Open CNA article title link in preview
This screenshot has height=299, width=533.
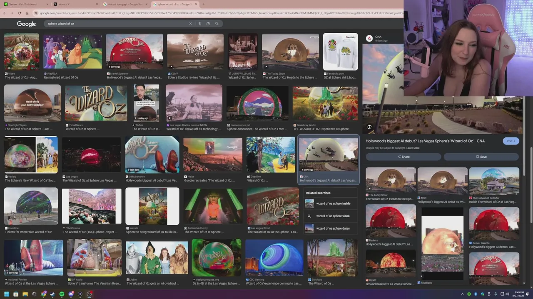pos(425,141)
